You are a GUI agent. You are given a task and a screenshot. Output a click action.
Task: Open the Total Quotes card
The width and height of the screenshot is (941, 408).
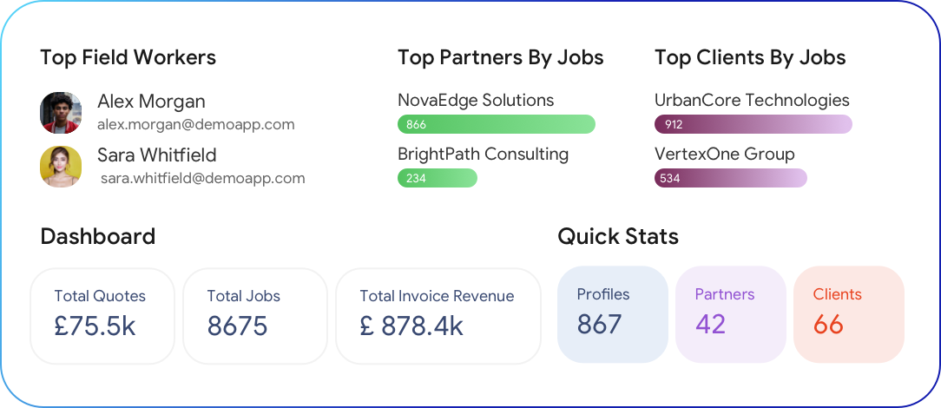point(102,315)
